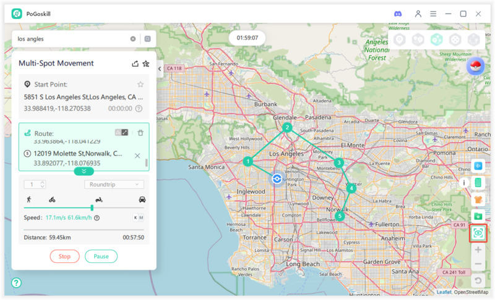
Task: Click the Pokeball floating icon on map
Action: (x=475, y=68)
